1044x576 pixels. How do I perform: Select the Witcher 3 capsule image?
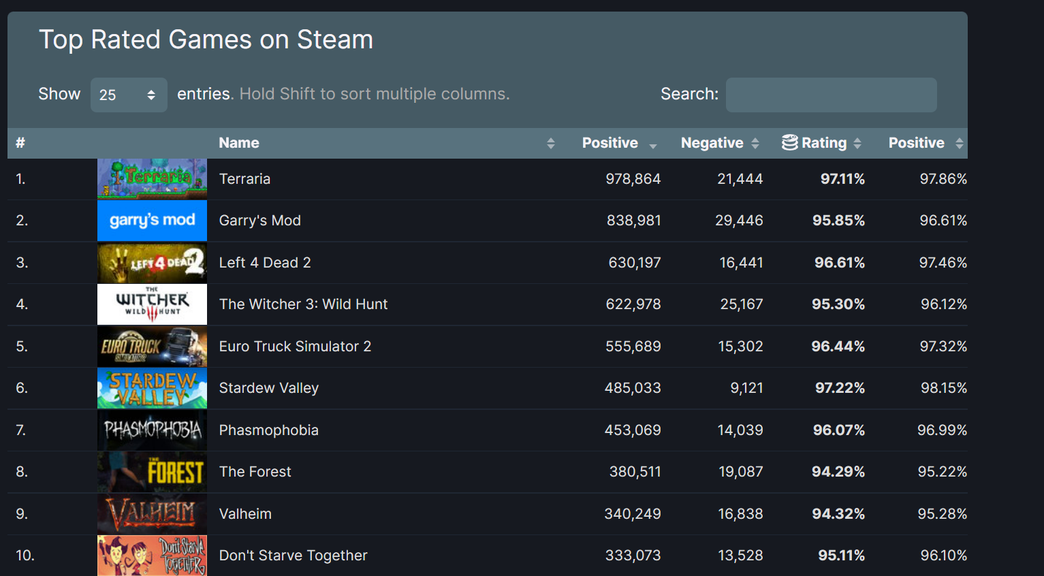click(x=152, y=304)
